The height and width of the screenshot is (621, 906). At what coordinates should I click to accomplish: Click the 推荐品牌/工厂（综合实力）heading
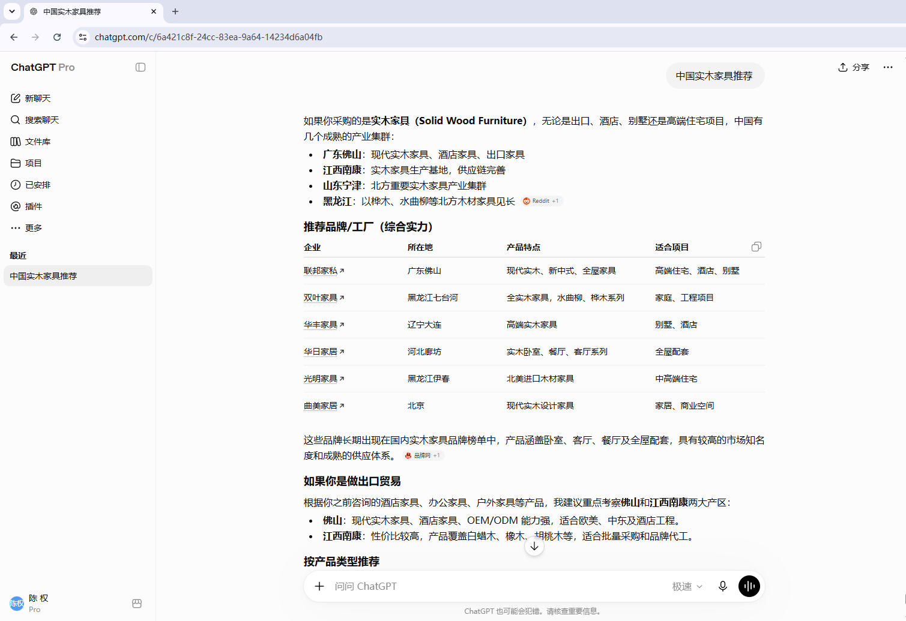370,227
